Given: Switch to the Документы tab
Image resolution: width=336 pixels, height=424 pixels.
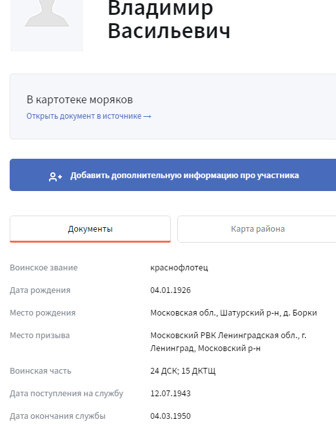Looking at the screenshot, I should click(90, 229).
